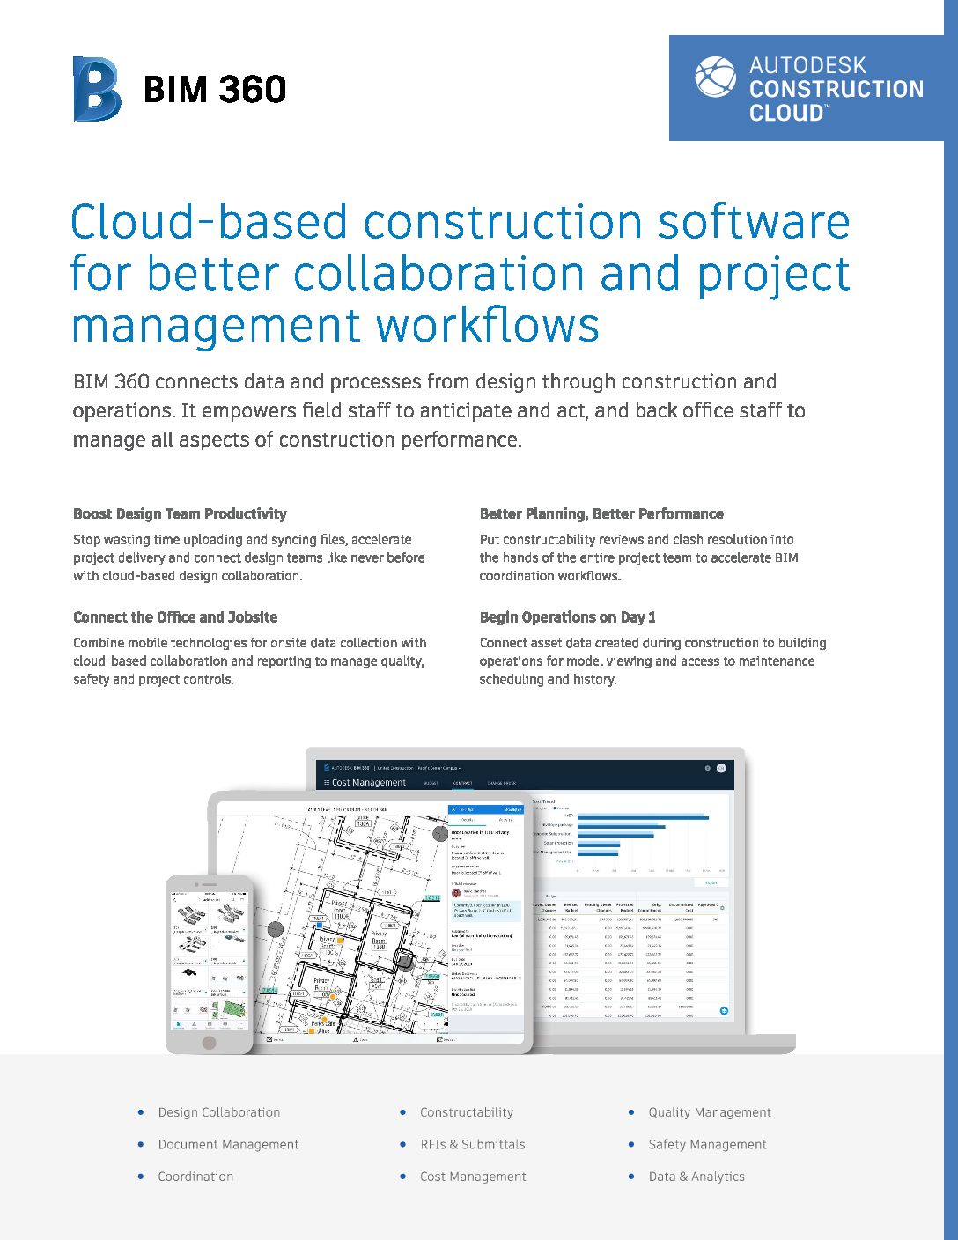Open the Contract tab
The image size is (958, 1240).
(x=462, y=783)
